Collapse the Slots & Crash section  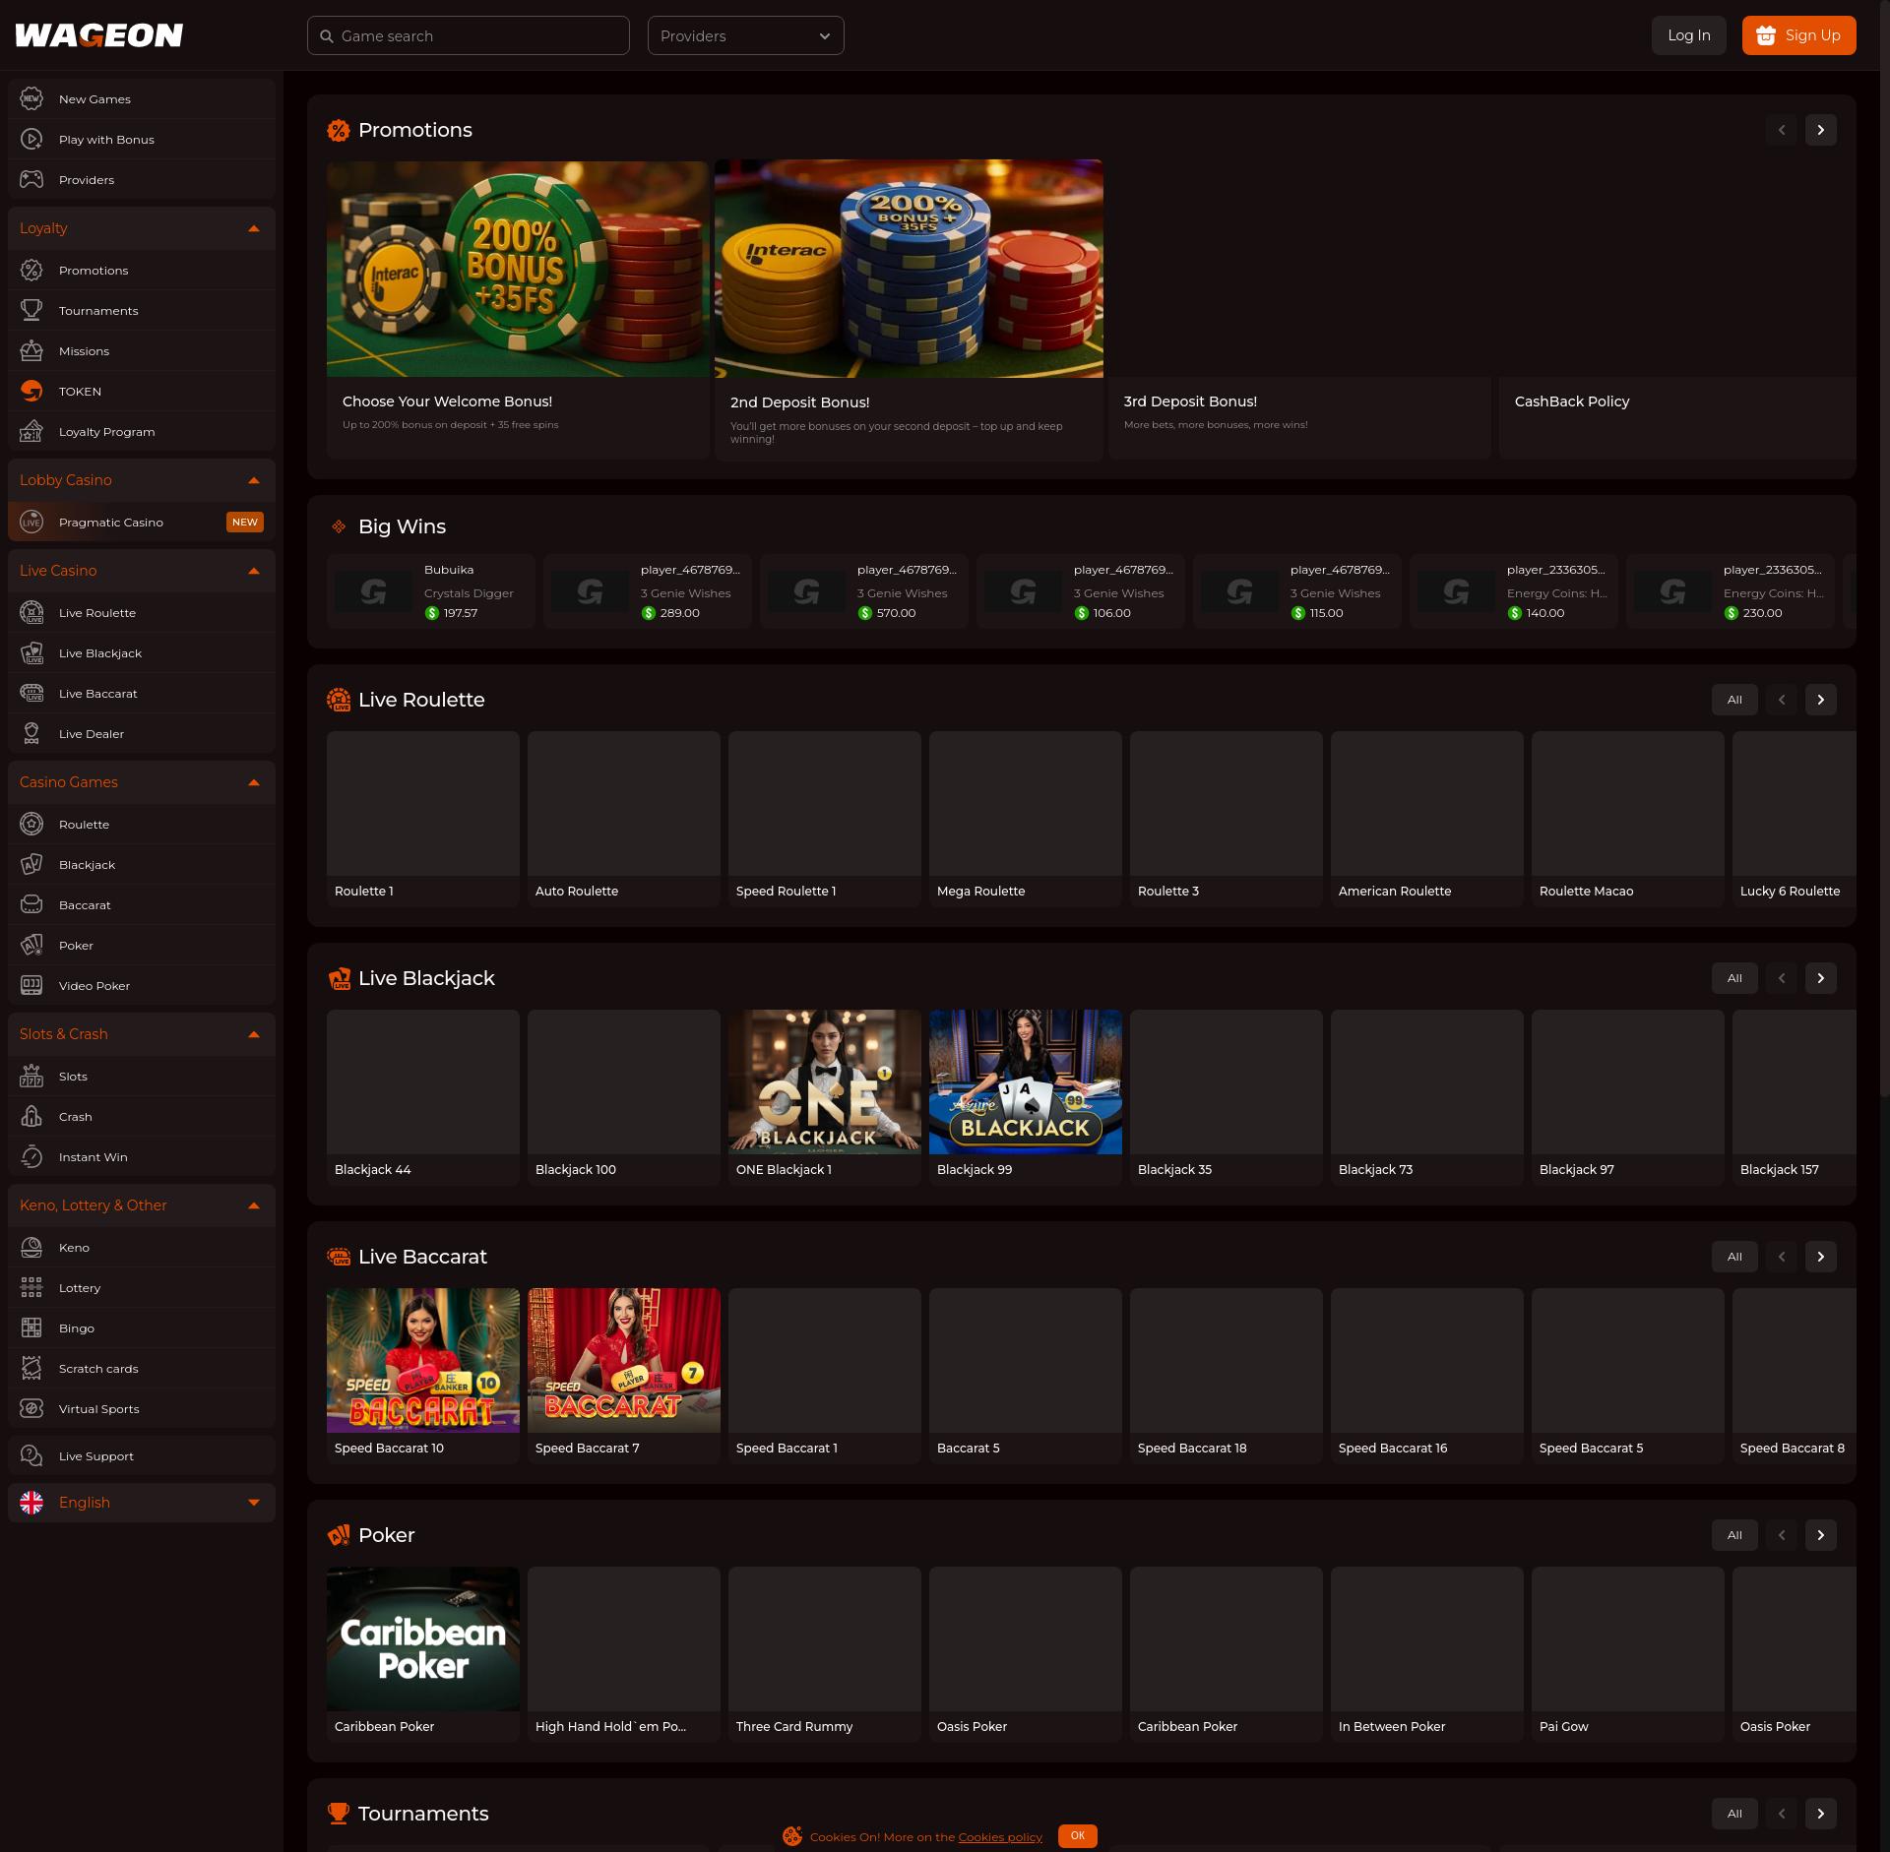point(253,1034)
